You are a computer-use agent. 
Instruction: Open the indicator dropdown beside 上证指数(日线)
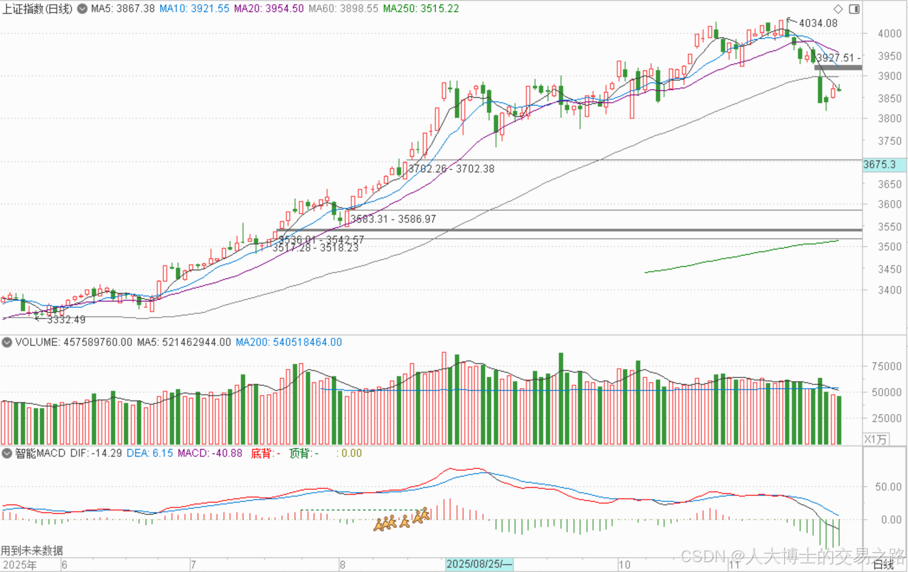pyautogui.click(x=83, y=9)
